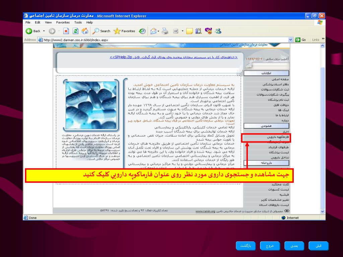The height and width of the screenshot is (257, 343).
Task: Open ثبت شکایات،سوالات sidebar link
Action: 275,89
